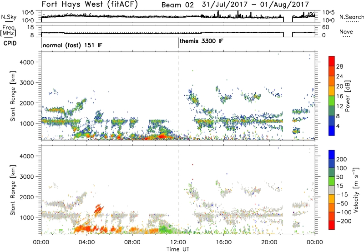Click the grey swatch in the velocity colorbar
Viewport: 364px width, 252px height.
(332, 190)
